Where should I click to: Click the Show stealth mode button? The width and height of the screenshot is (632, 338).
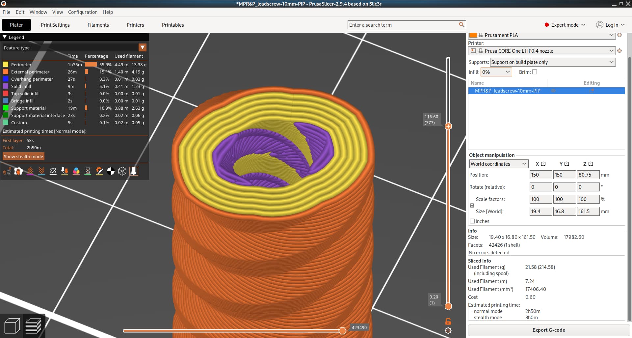[x=23, y=156]
